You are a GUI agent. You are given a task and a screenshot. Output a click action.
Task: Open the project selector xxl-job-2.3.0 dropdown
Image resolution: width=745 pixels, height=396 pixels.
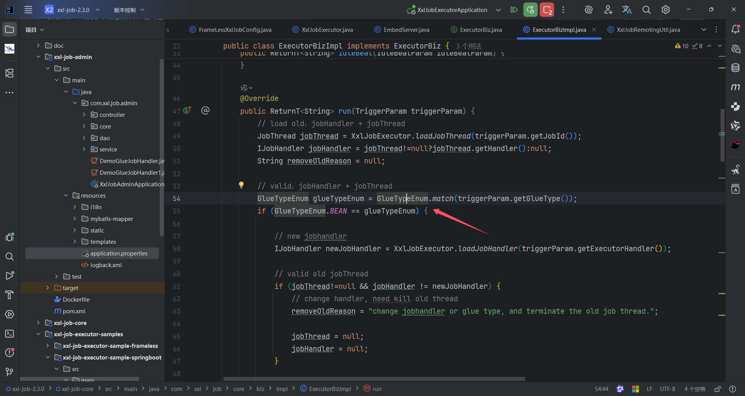[73, 10]
